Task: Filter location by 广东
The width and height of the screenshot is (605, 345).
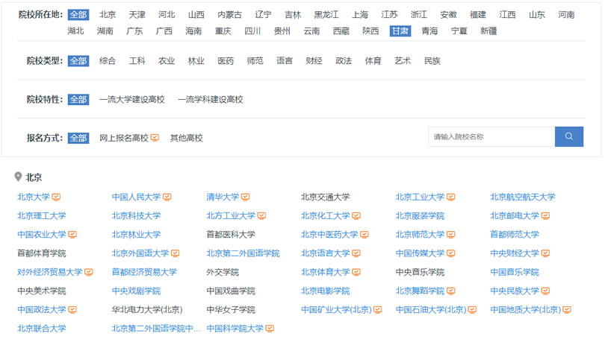Action: tap(134, 31)
